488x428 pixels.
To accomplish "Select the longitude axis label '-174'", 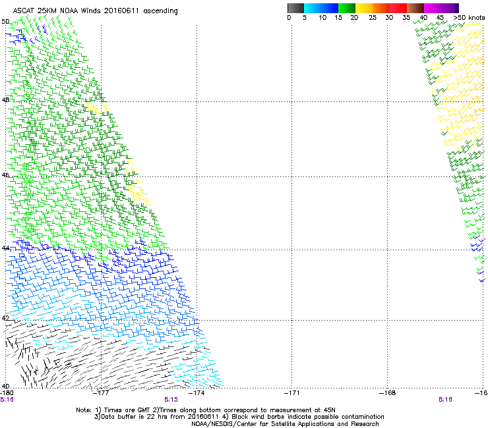I will coord(197,393).
